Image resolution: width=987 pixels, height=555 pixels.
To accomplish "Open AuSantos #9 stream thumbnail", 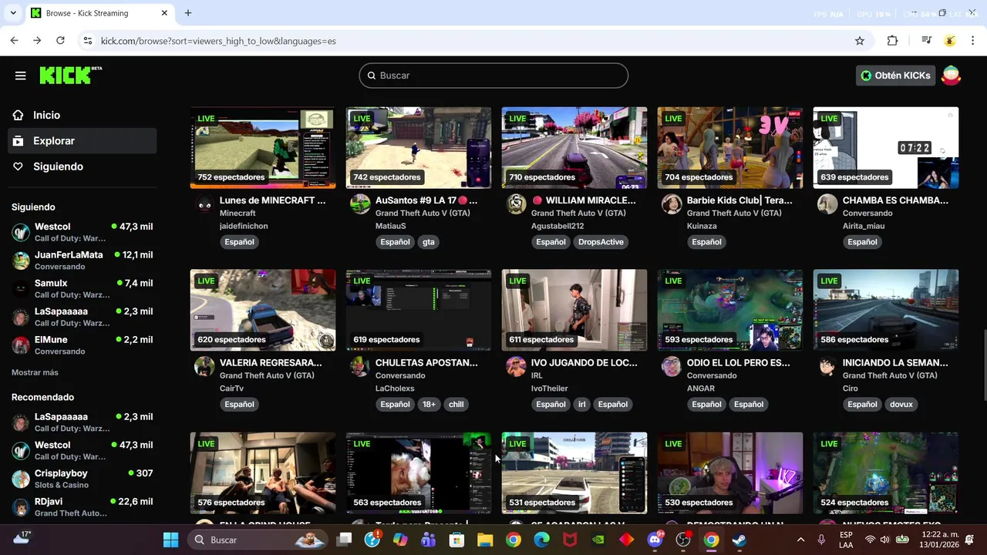I will [x=419, y=148].
